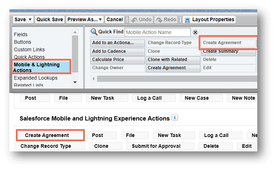Click the New Note action

243,98
